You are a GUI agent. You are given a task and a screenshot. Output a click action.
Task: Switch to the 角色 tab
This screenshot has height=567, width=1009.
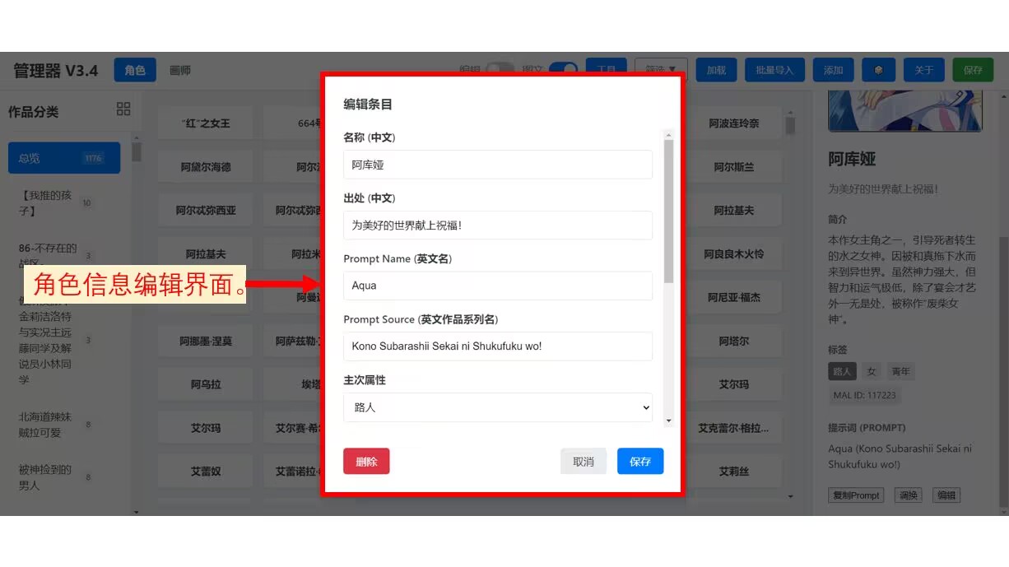pos(135,70)
